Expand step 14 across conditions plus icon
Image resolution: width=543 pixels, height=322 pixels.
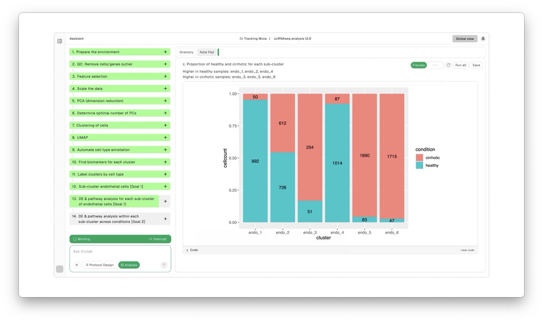point(165,219)
